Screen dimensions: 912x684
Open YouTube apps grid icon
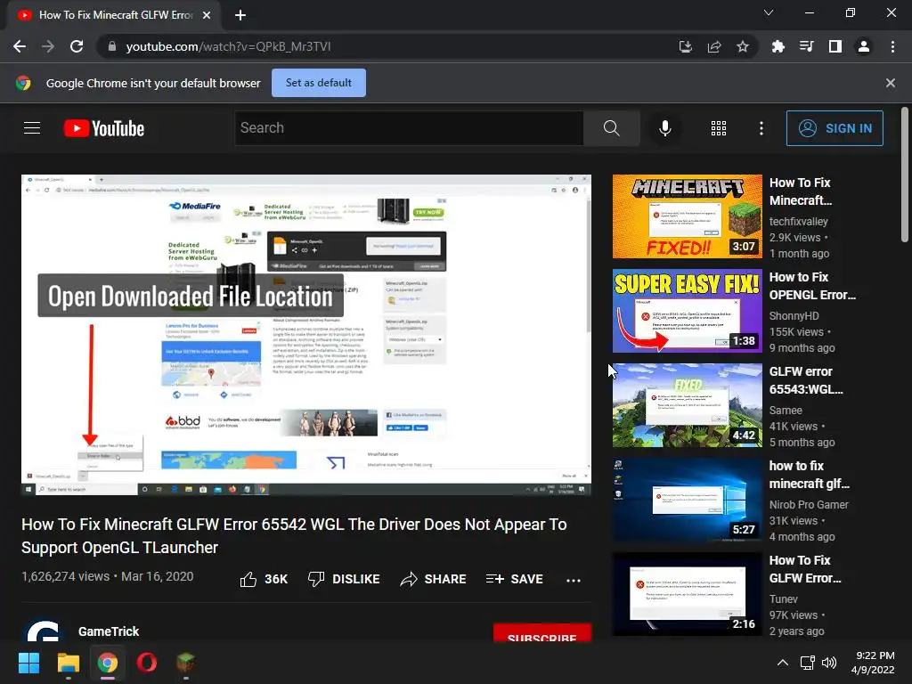coord(719,128)
